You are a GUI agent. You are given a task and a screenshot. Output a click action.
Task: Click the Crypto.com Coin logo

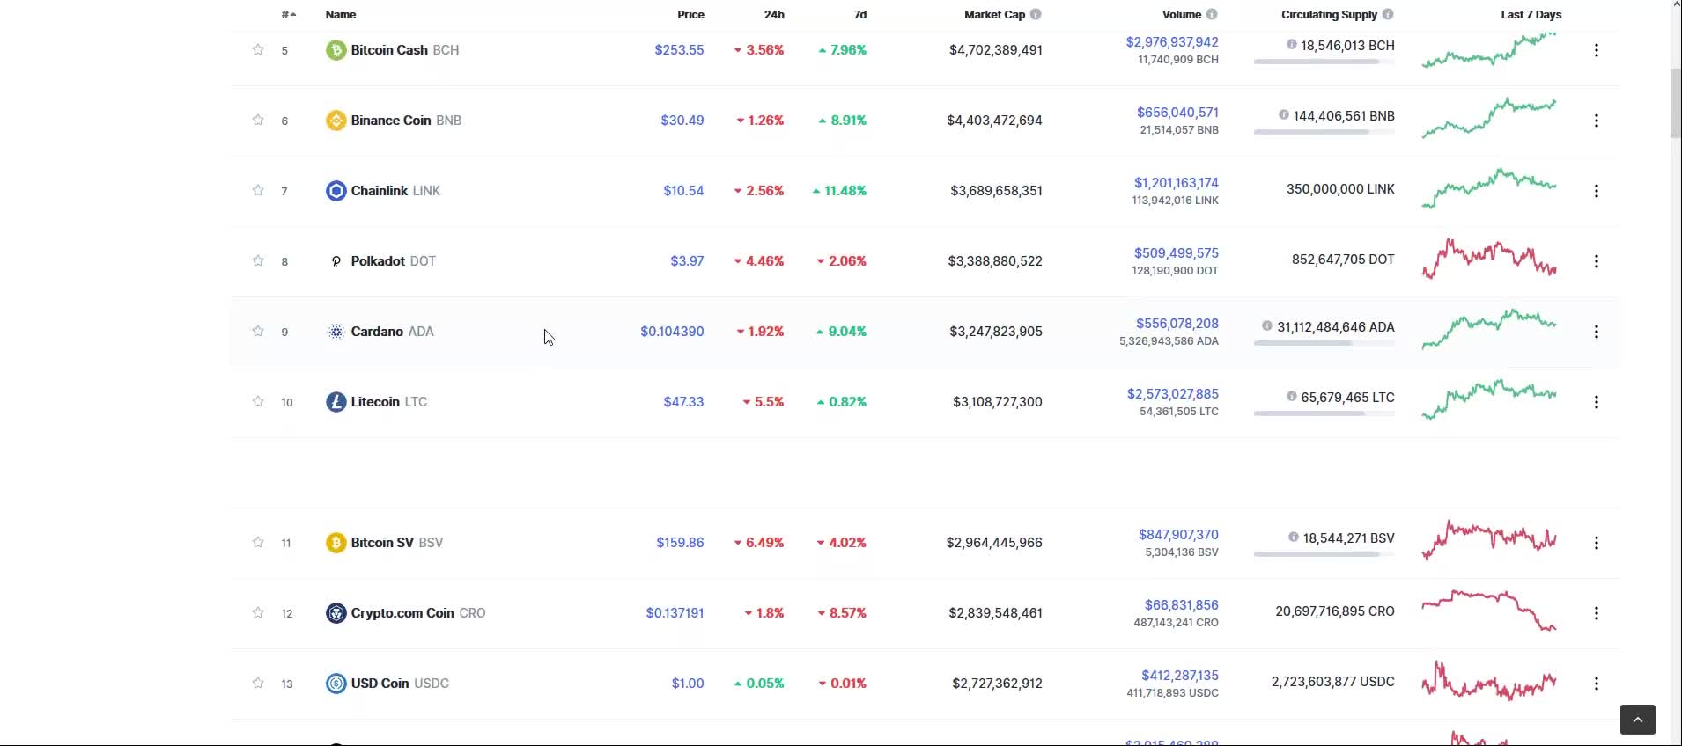[336, 613]
